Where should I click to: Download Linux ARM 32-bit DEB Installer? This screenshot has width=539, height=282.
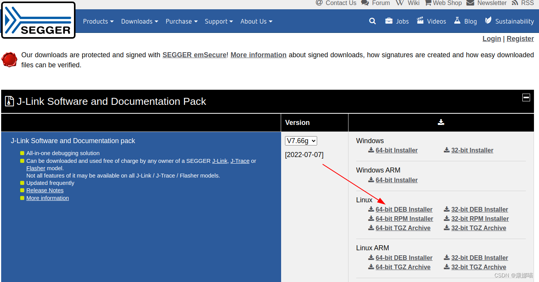[480, 258]
